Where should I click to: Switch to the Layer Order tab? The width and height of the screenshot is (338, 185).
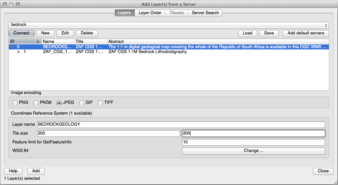pyautogui.click(x=150, y=13)
